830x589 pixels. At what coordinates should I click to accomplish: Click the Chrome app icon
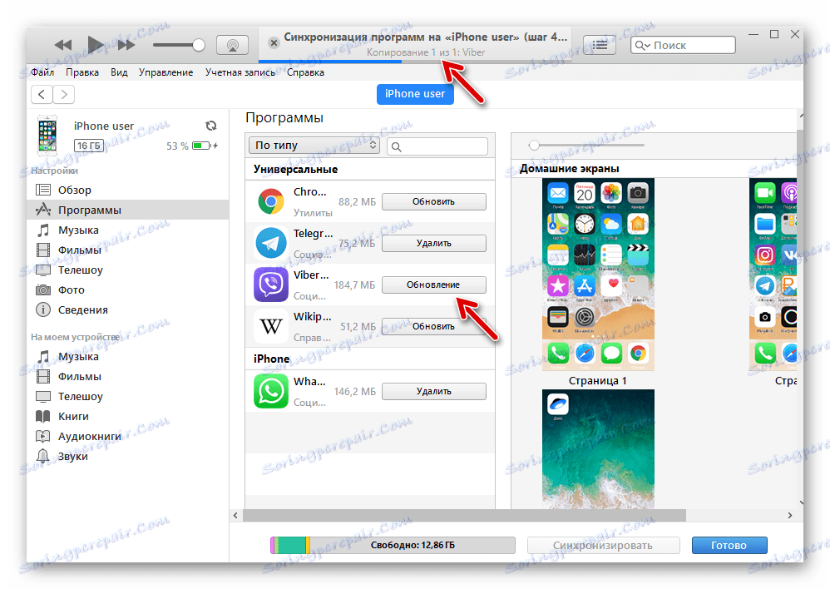(270, 201)
